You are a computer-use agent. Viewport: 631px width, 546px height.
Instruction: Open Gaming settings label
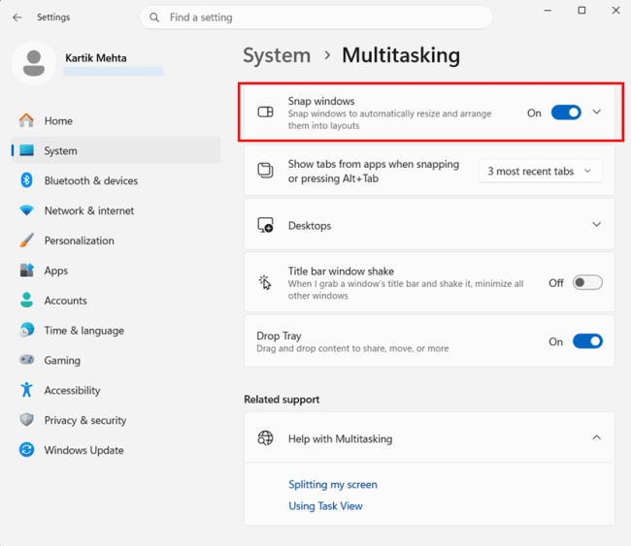pos(62,360)
